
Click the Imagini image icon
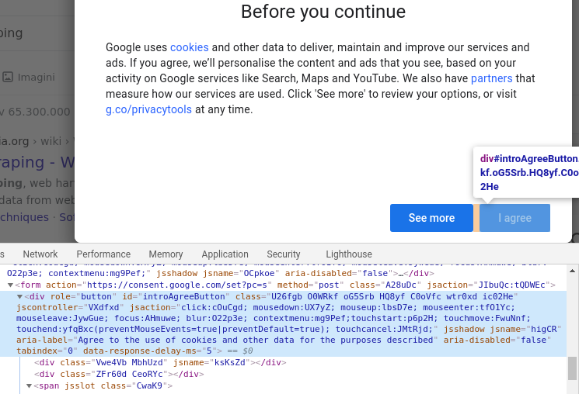click(8, 77)
